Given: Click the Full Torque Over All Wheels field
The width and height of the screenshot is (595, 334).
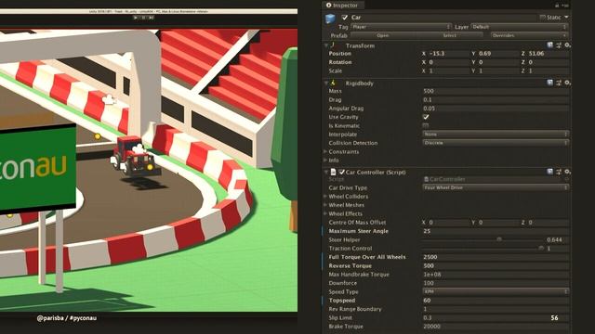Looking at the screenshot, I should click(496, 257).
